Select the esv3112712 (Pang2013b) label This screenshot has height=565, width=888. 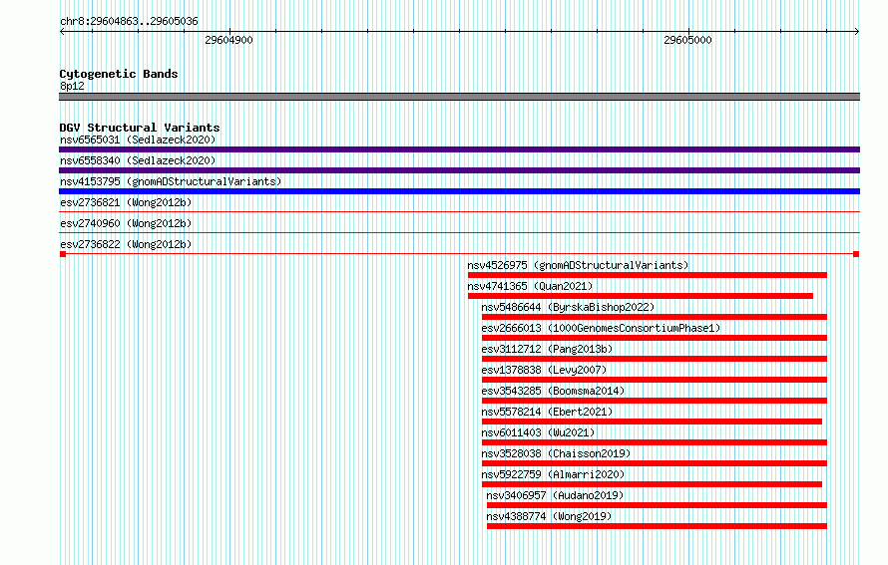pyautogui.click(x=547, y=349)
